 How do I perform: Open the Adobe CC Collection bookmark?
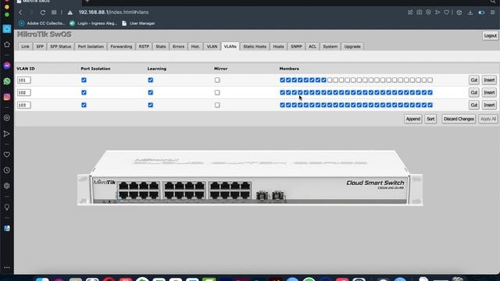[42, 23]
